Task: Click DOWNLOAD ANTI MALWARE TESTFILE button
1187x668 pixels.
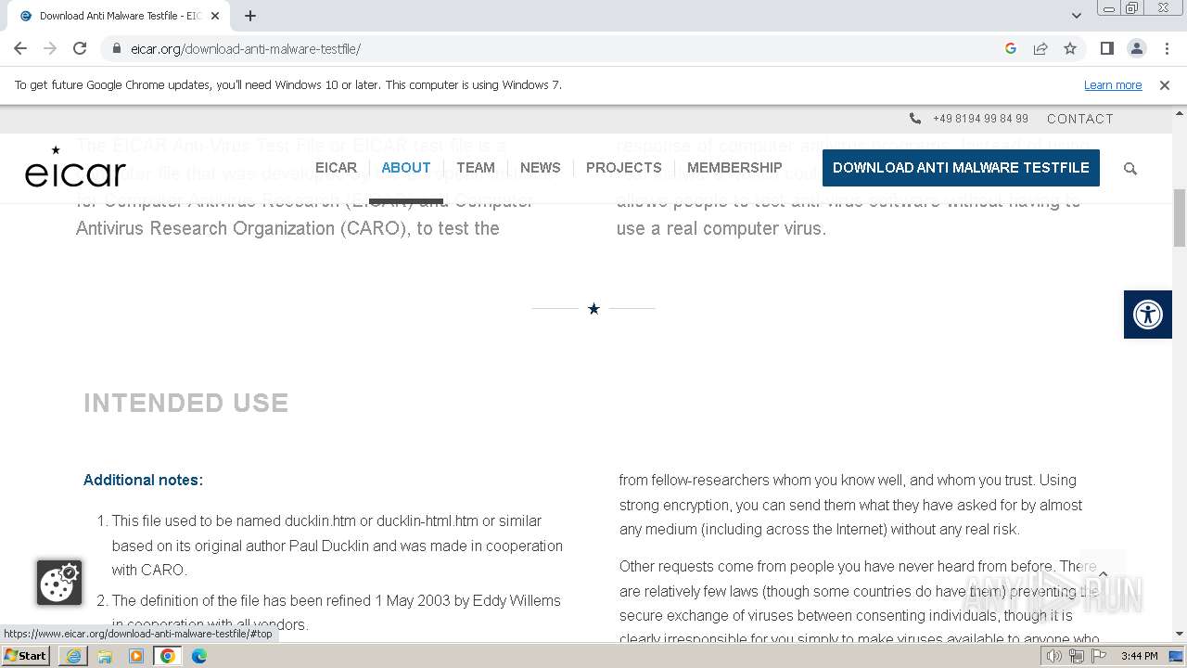Action: click(x=961, y=168)
